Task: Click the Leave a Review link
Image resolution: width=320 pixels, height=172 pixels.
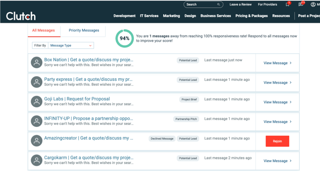Action: pyautogui.click(x=240, y=5)
